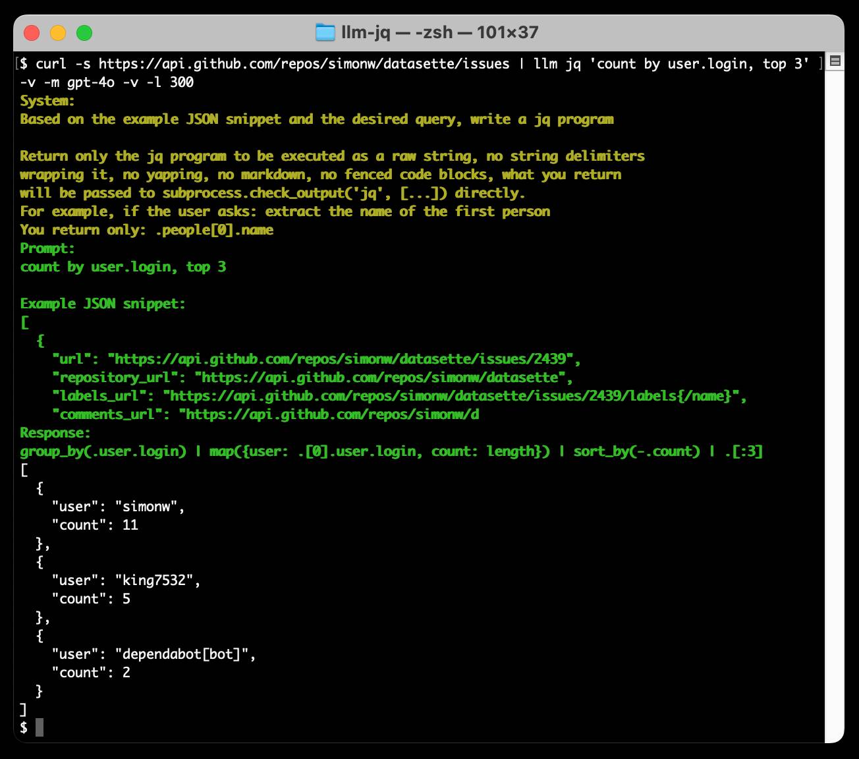Click the "comments_url" JSON line
859x759 pixels.
[266, 414]
